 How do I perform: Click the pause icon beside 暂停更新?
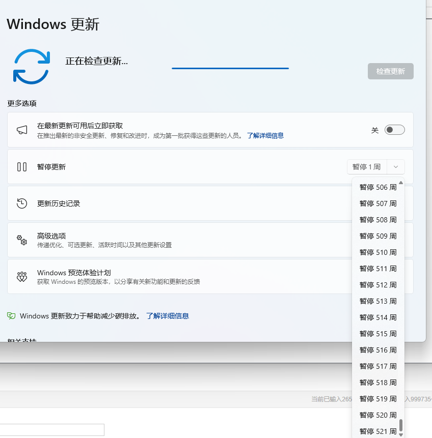click(x=22, y=167)
